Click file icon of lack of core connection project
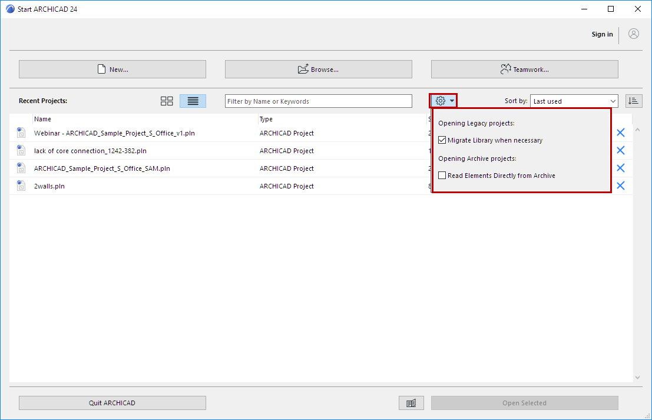 [x=21, y=150]
